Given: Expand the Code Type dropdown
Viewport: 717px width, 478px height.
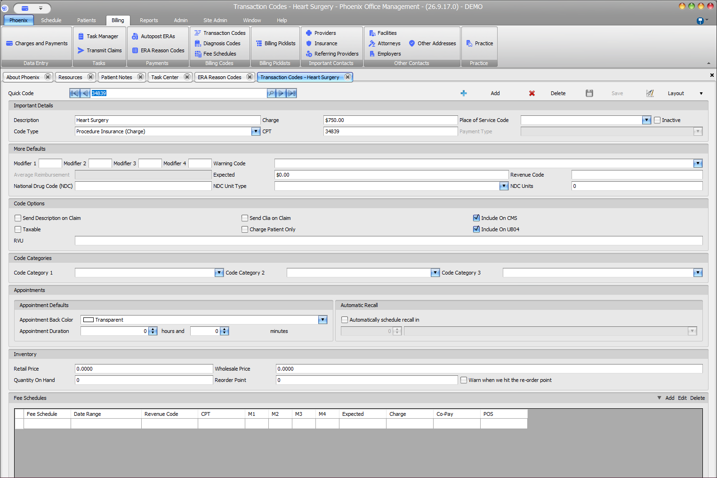Looking at the screenshot, I should 256,131.
